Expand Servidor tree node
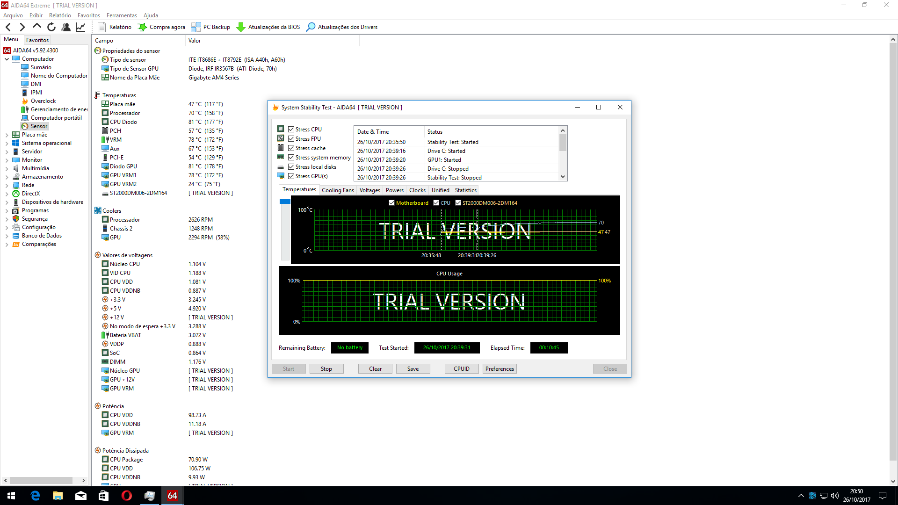 coord(7,151)
